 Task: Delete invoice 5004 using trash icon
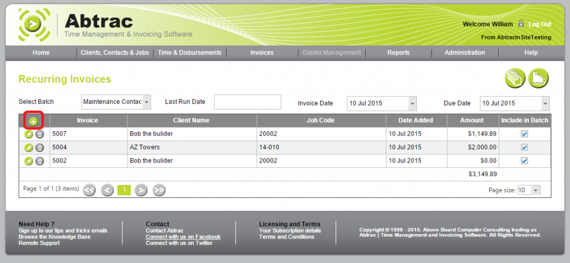point(40,147)
